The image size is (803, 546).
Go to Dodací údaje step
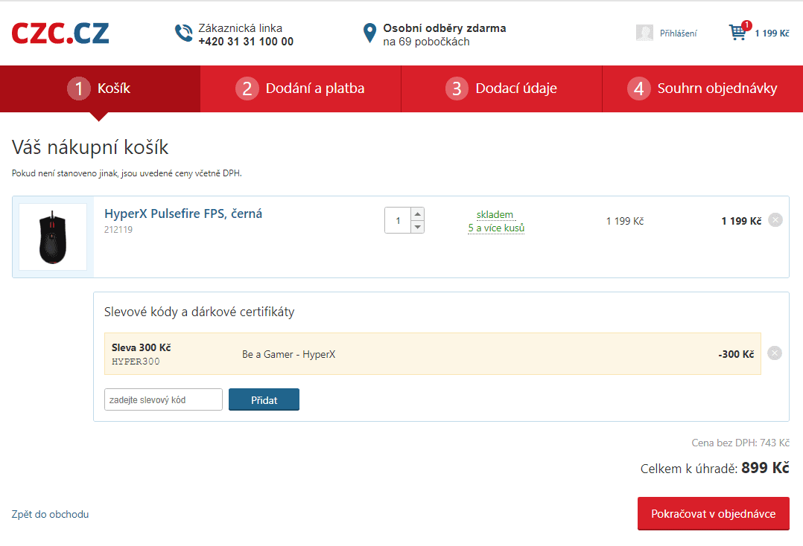coord(501,89)
